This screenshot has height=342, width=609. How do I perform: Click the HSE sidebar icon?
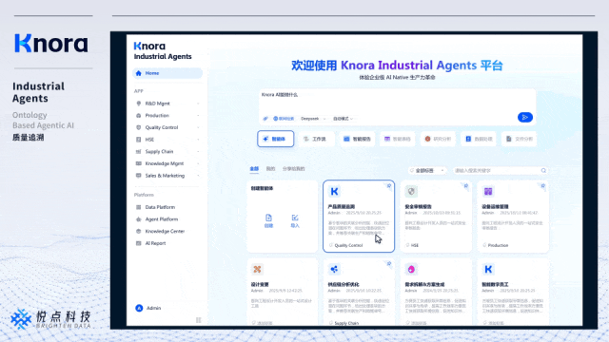[x=139, y=140]
